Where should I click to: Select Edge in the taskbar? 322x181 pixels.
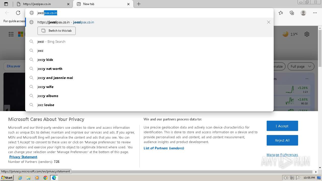(x=54, y=178)
